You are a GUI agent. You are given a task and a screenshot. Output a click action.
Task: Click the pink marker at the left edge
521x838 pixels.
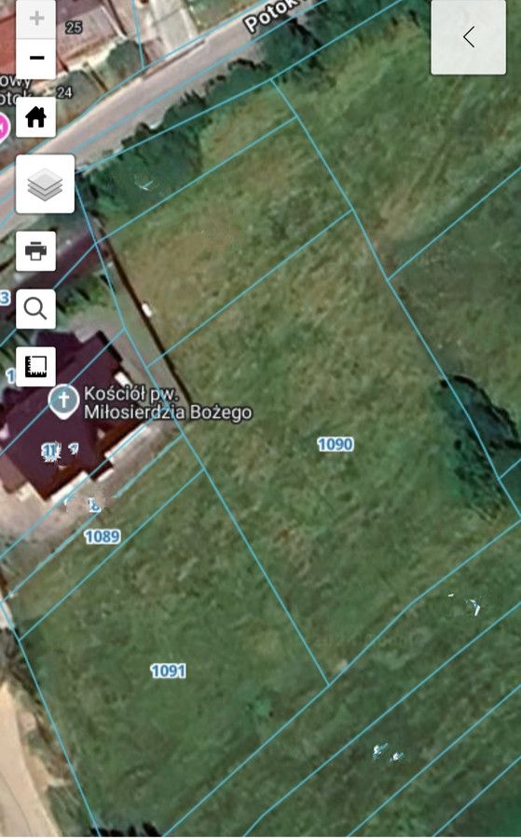[x=3, y=128]
